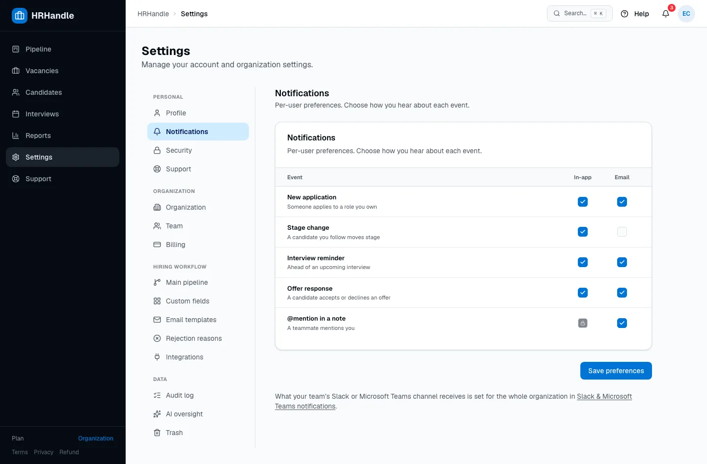The image size is (707, 464).
Task: Open the EC user avatar menu
Action: tap(686, 14)
